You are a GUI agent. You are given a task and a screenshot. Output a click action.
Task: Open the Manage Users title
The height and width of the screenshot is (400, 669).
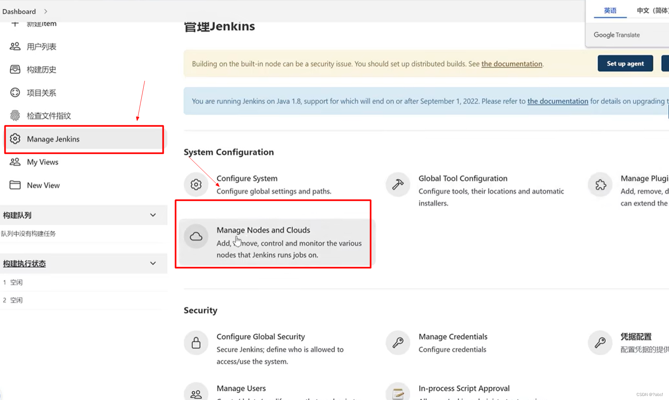pyautogui.click(x=241, y=388)
